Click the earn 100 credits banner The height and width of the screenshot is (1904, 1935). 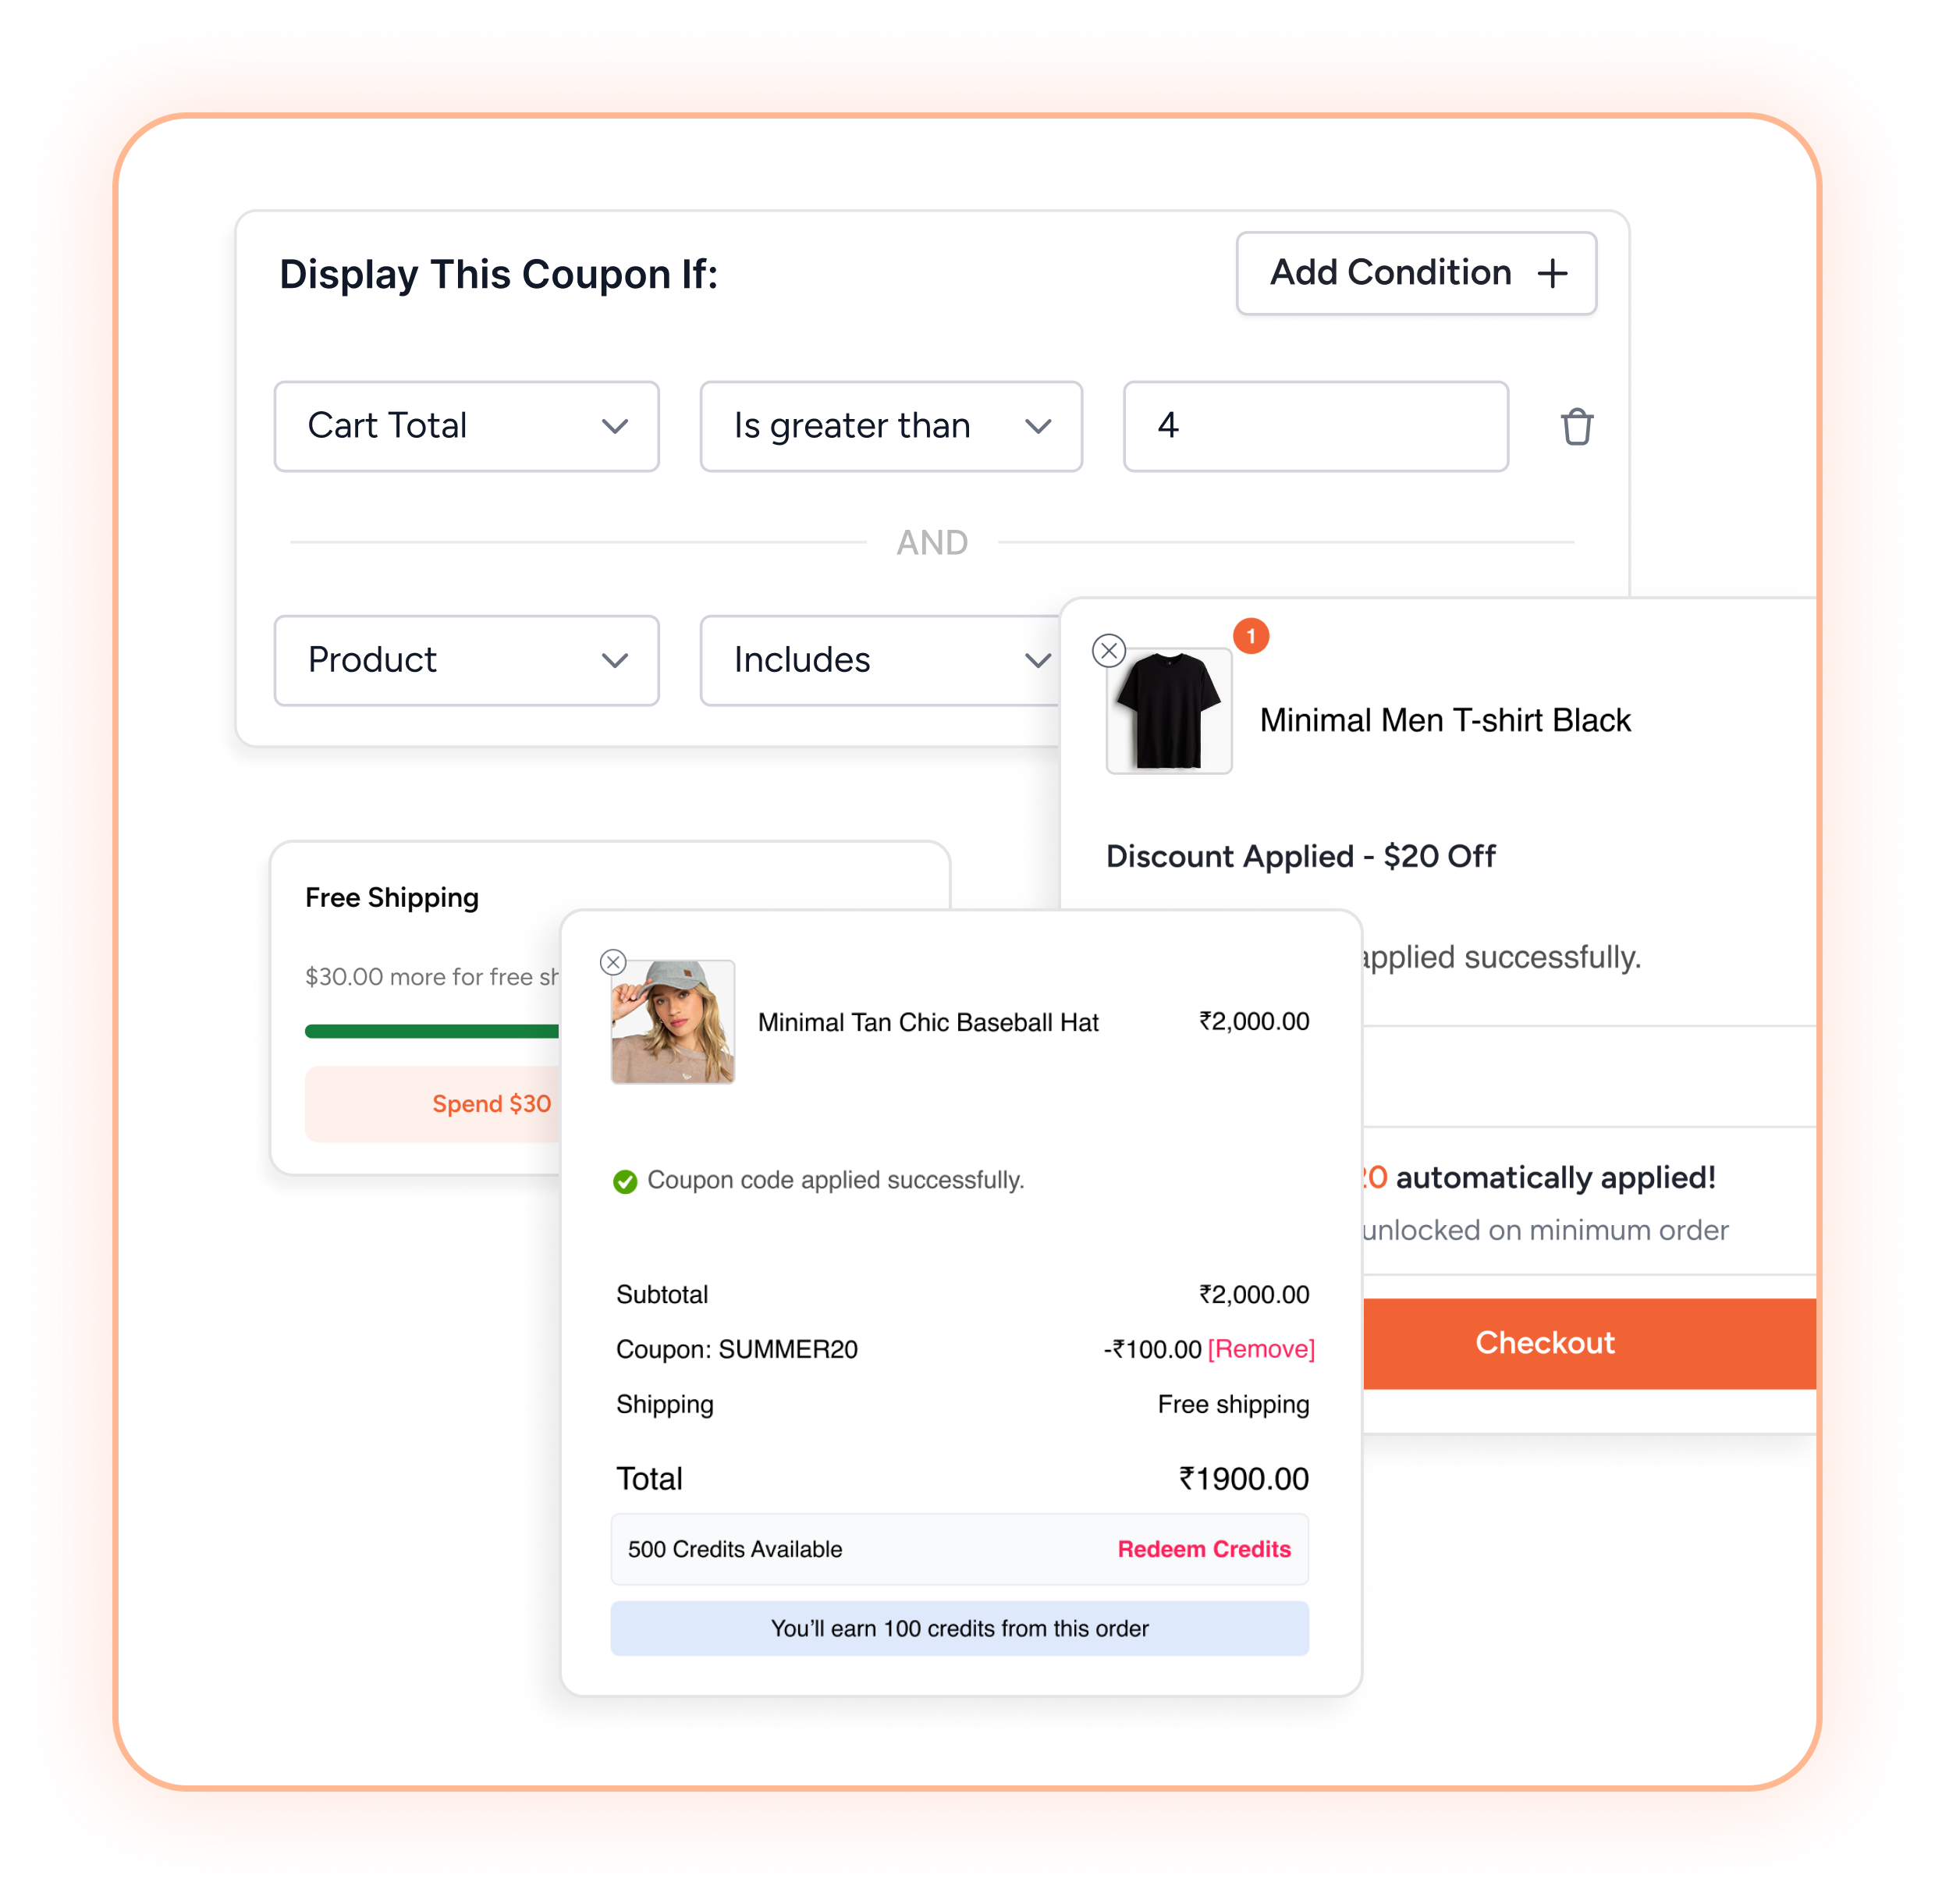click(959, 1628)
